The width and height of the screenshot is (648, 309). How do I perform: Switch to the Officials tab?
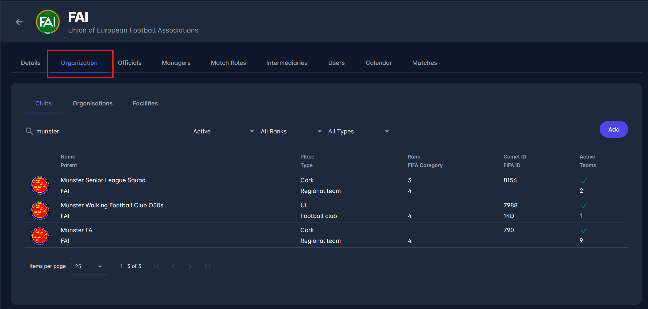click(130, 63)
